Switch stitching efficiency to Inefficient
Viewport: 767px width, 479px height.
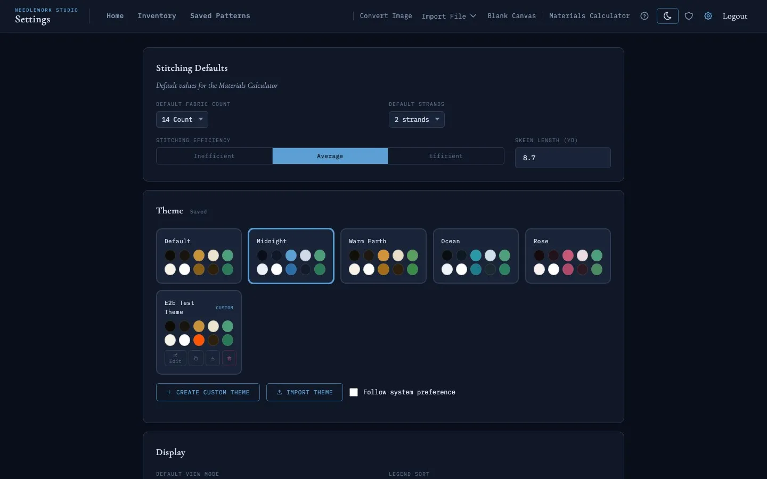[214, 156]
